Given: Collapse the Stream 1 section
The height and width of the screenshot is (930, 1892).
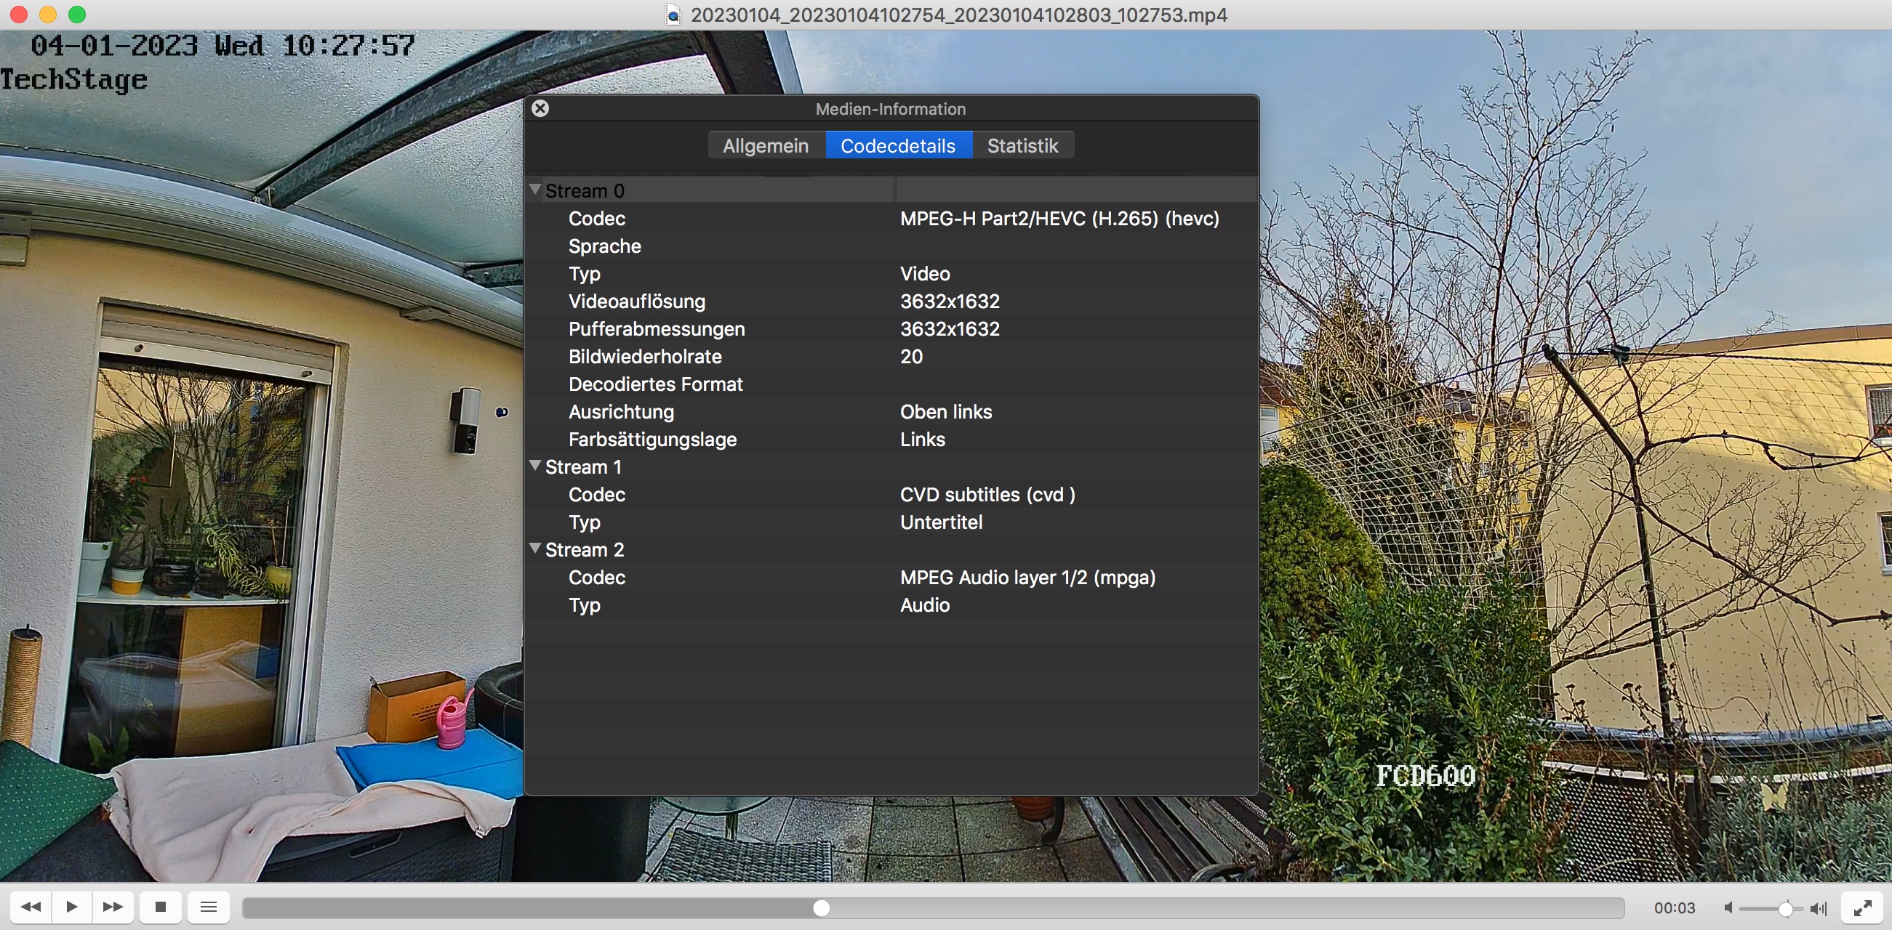Looking at the screenshot, I should pos(535,466).
